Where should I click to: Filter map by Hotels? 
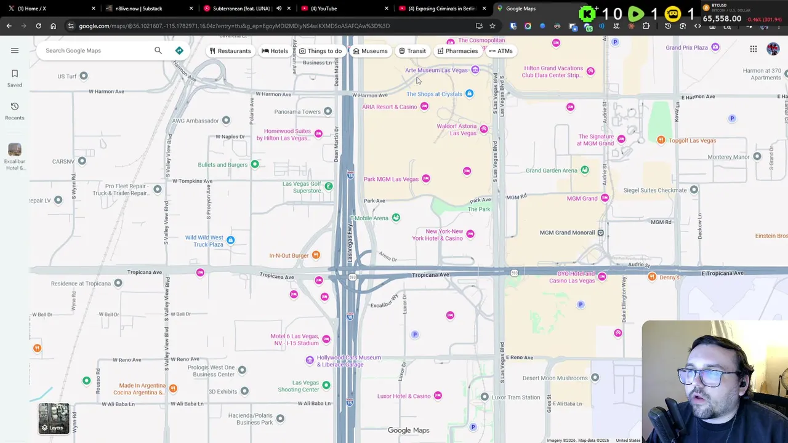275,51
